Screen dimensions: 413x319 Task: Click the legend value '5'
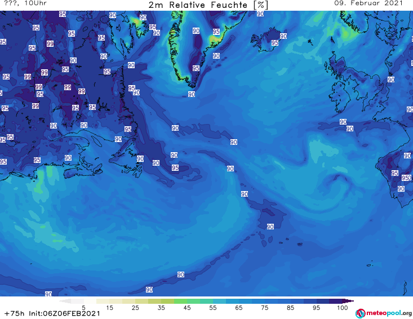[83, 308]
